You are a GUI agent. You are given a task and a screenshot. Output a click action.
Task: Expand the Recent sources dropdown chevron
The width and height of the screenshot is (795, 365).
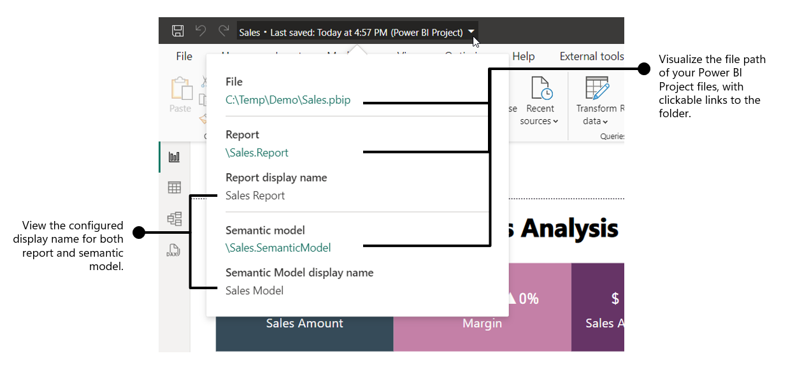(555, 122)
